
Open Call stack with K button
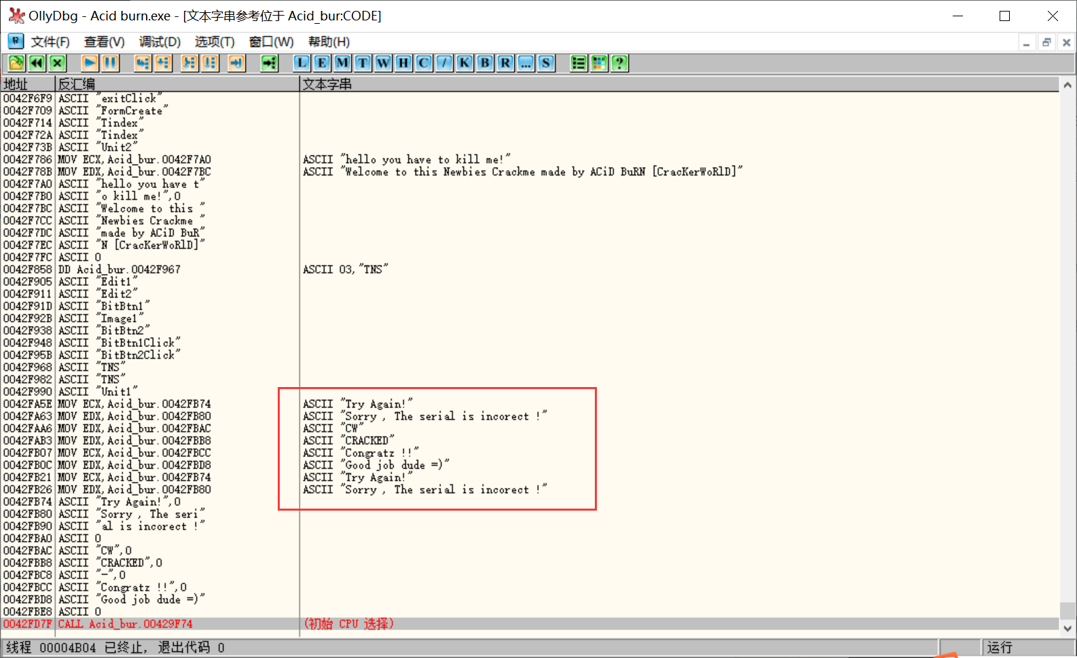click(464, 63)
